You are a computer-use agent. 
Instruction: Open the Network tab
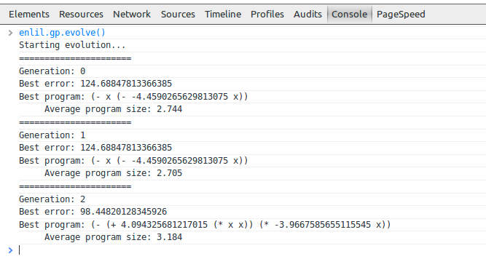(x=132, y=15)
